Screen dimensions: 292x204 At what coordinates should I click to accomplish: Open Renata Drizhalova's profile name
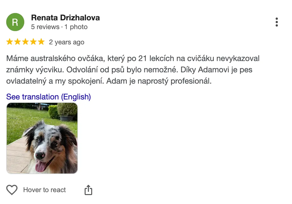pyautogui.click(x=65, y=18)
